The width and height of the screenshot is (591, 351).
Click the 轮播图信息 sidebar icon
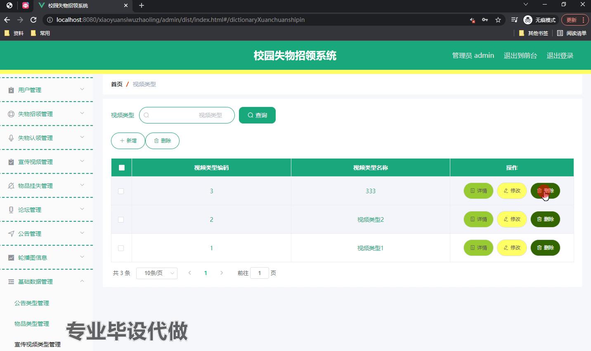point(11,258)
